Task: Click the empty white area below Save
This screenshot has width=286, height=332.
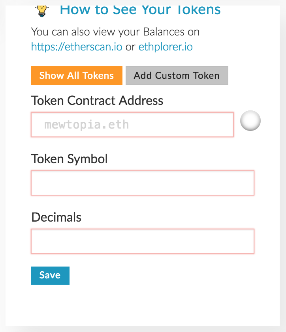Action: (142, 304)
